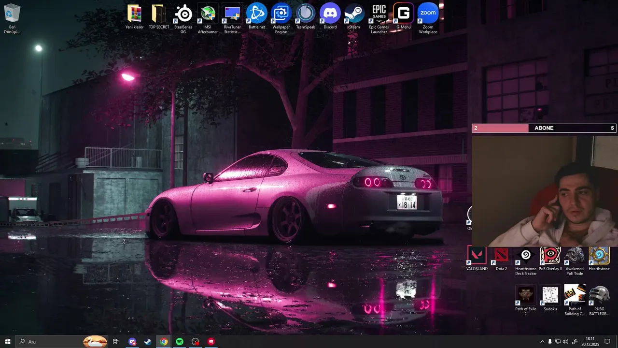618x348 pixels.
Task: Launch Awakened PoE Trade
Action: (x=575, y=261)
